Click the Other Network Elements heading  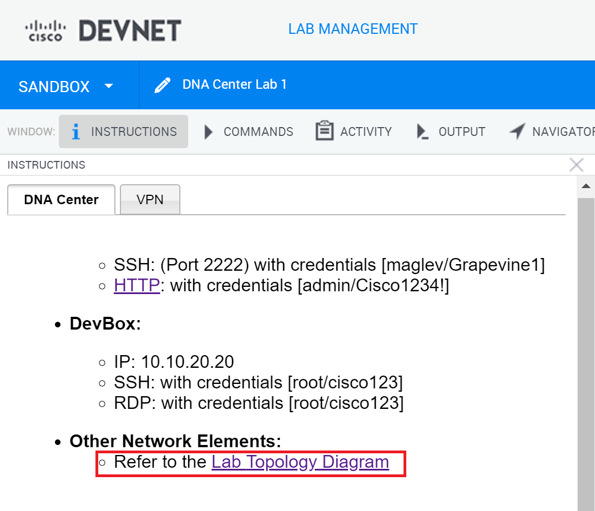175,441
